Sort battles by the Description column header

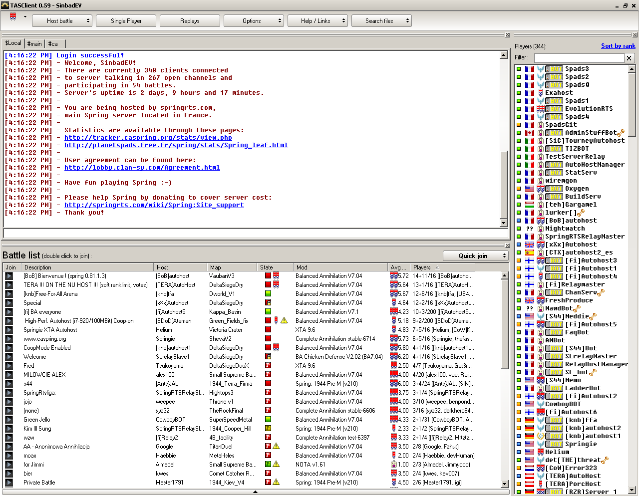(x=87, y=267)
